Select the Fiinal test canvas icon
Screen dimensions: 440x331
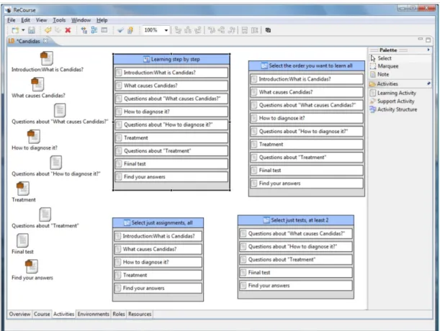tap(22, 240)
